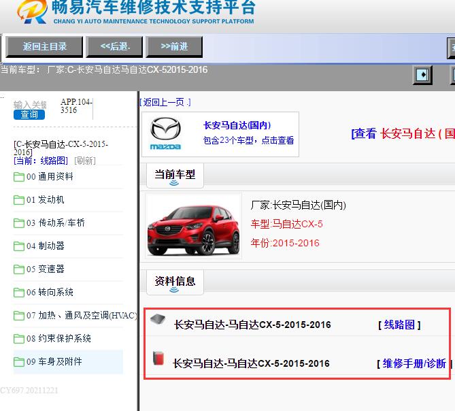The width and height of the screenshot is (455, 411).
Task: Open the 线路图 link
Action: [x=399, y=325]
